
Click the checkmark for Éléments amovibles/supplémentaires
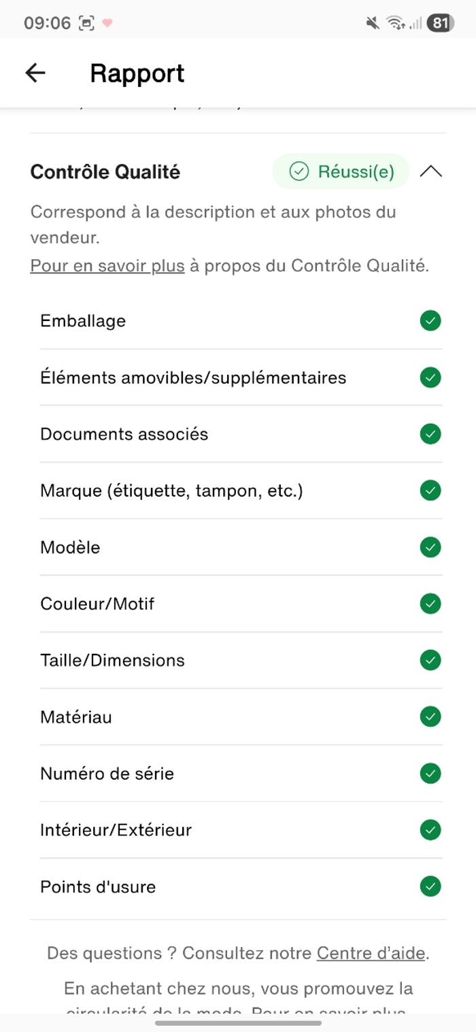[x=430, y=377]
